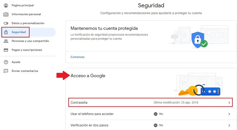
Task: Go to Personas y uso compartido
Action: pos(30,41)
